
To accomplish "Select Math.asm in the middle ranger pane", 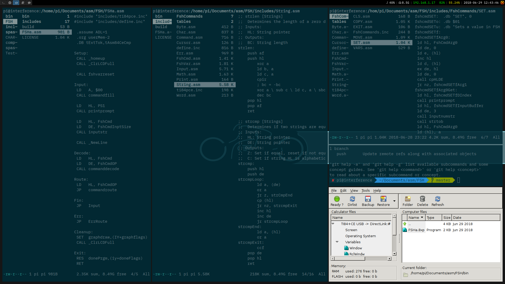I will click(x=205, y=74).
